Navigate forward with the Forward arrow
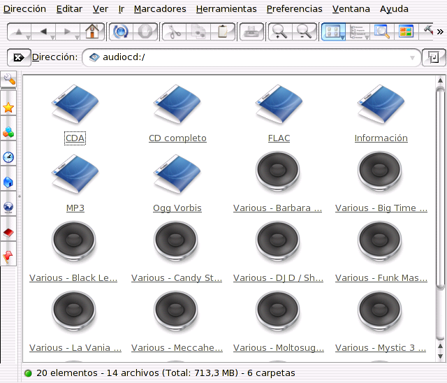This screenshot has height=383, width=447. 67,31
